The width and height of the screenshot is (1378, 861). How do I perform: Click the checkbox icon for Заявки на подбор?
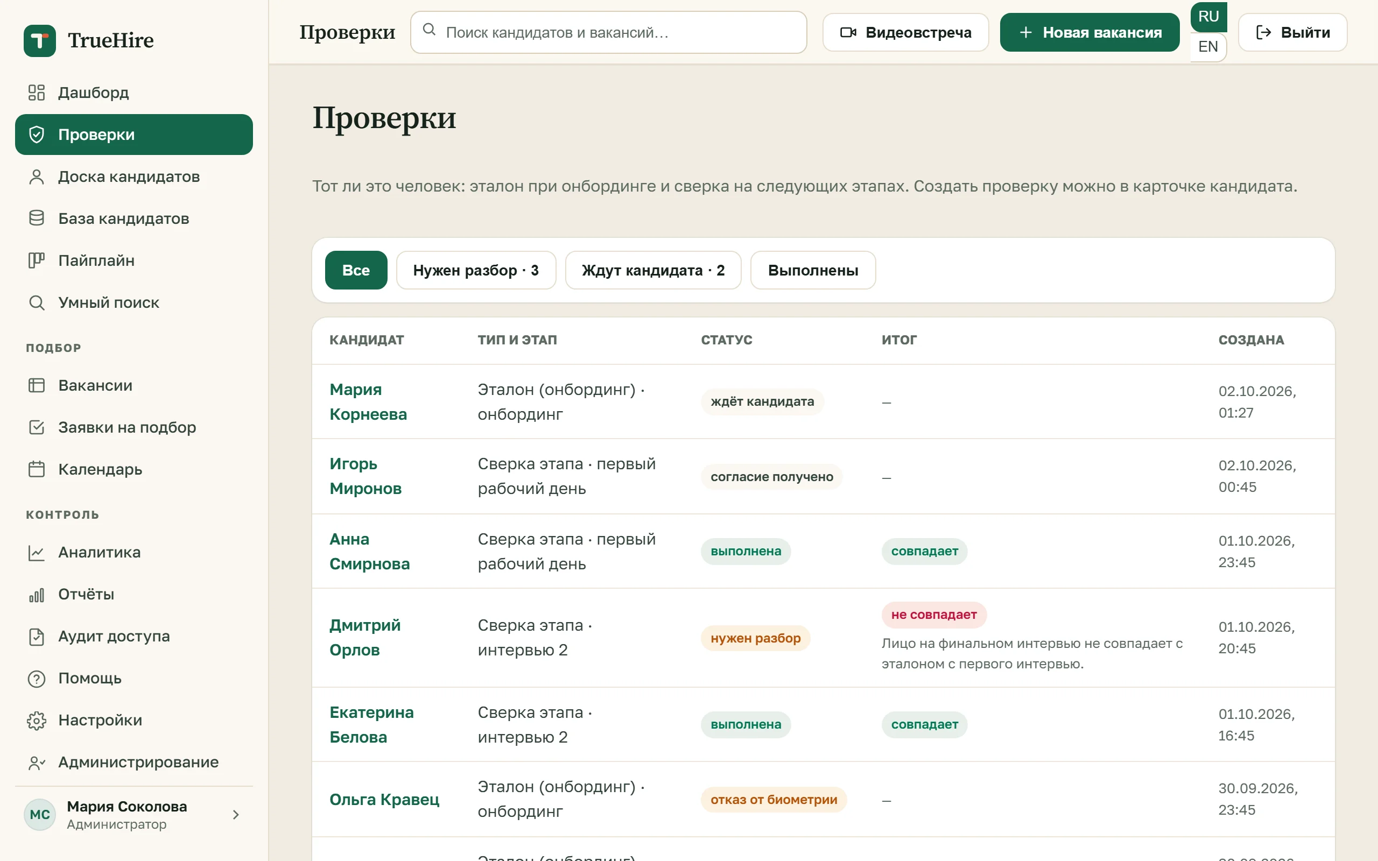pyautogui.click(x=37, y=427)
